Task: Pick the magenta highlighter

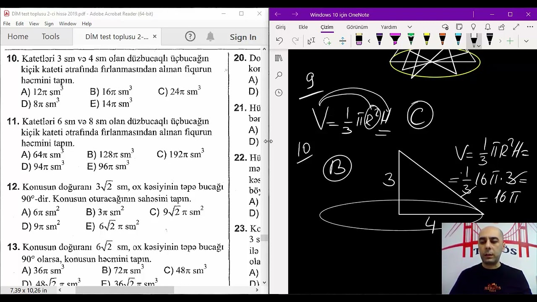Action: [395, 40]
